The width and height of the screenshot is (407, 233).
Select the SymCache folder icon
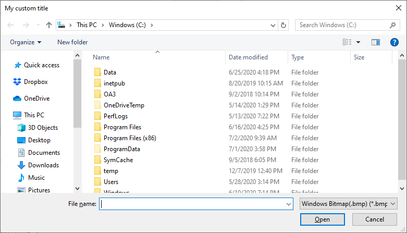(x=97, y=160)
